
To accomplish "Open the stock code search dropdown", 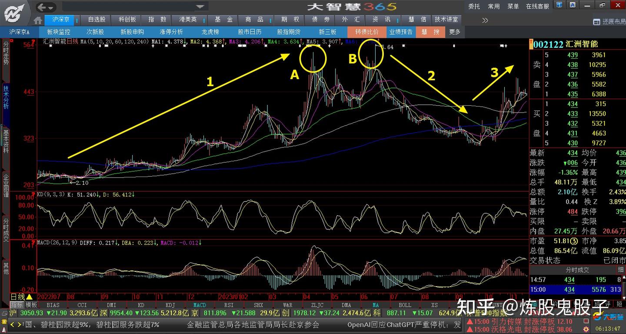I will 200,7.
